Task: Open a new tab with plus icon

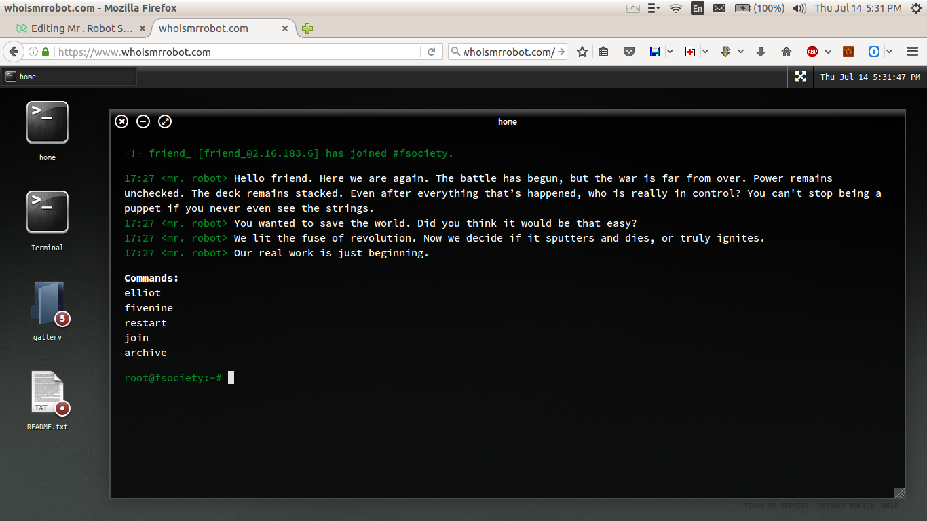Action: click(x=307, y=28)
